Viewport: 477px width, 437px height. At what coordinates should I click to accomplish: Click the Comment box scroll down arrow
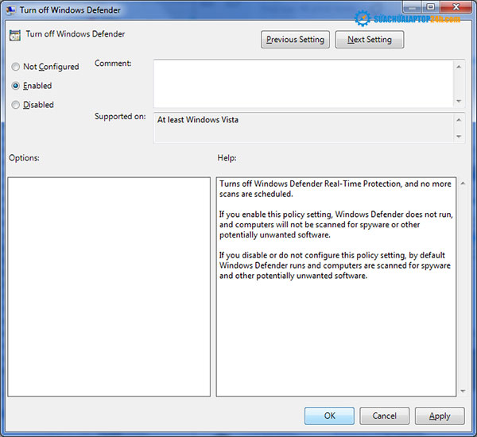pos(459,101)
